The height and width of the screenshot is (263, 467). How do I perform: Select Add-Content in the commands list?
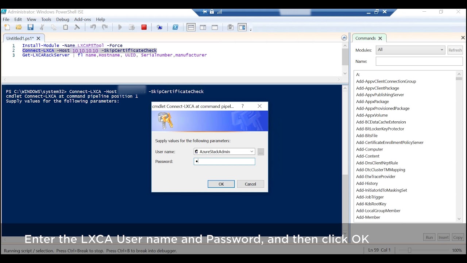[x=368, y=156]
